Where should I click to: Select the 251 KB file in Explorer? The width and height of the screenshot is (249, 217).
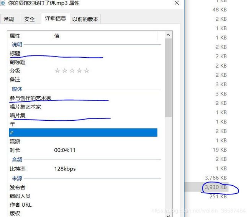click(218, 196)
